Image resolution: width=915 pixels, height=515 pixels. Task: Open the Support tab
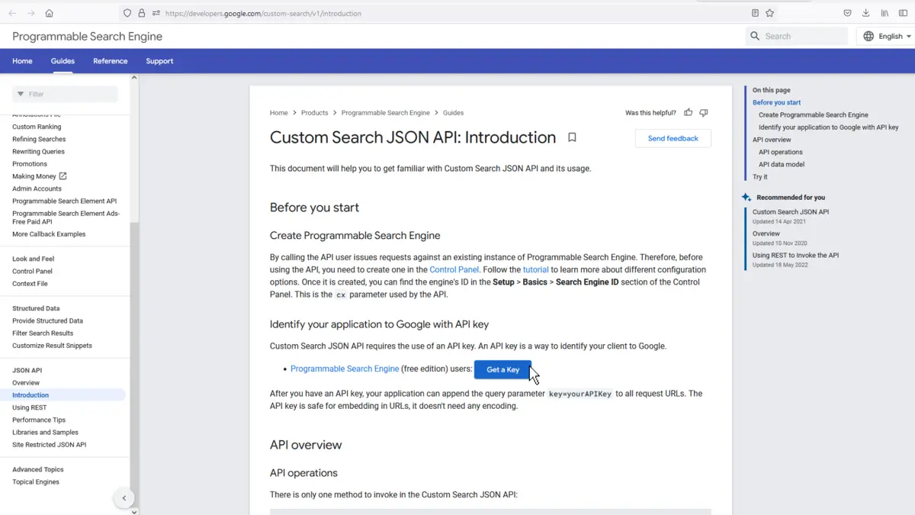pos(159,61)
